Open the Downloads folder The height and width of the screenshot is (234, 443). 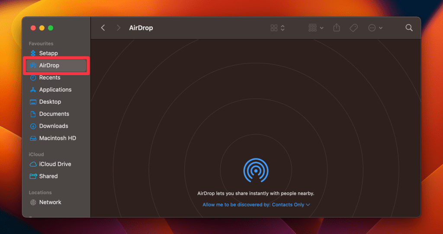point(53,126)
